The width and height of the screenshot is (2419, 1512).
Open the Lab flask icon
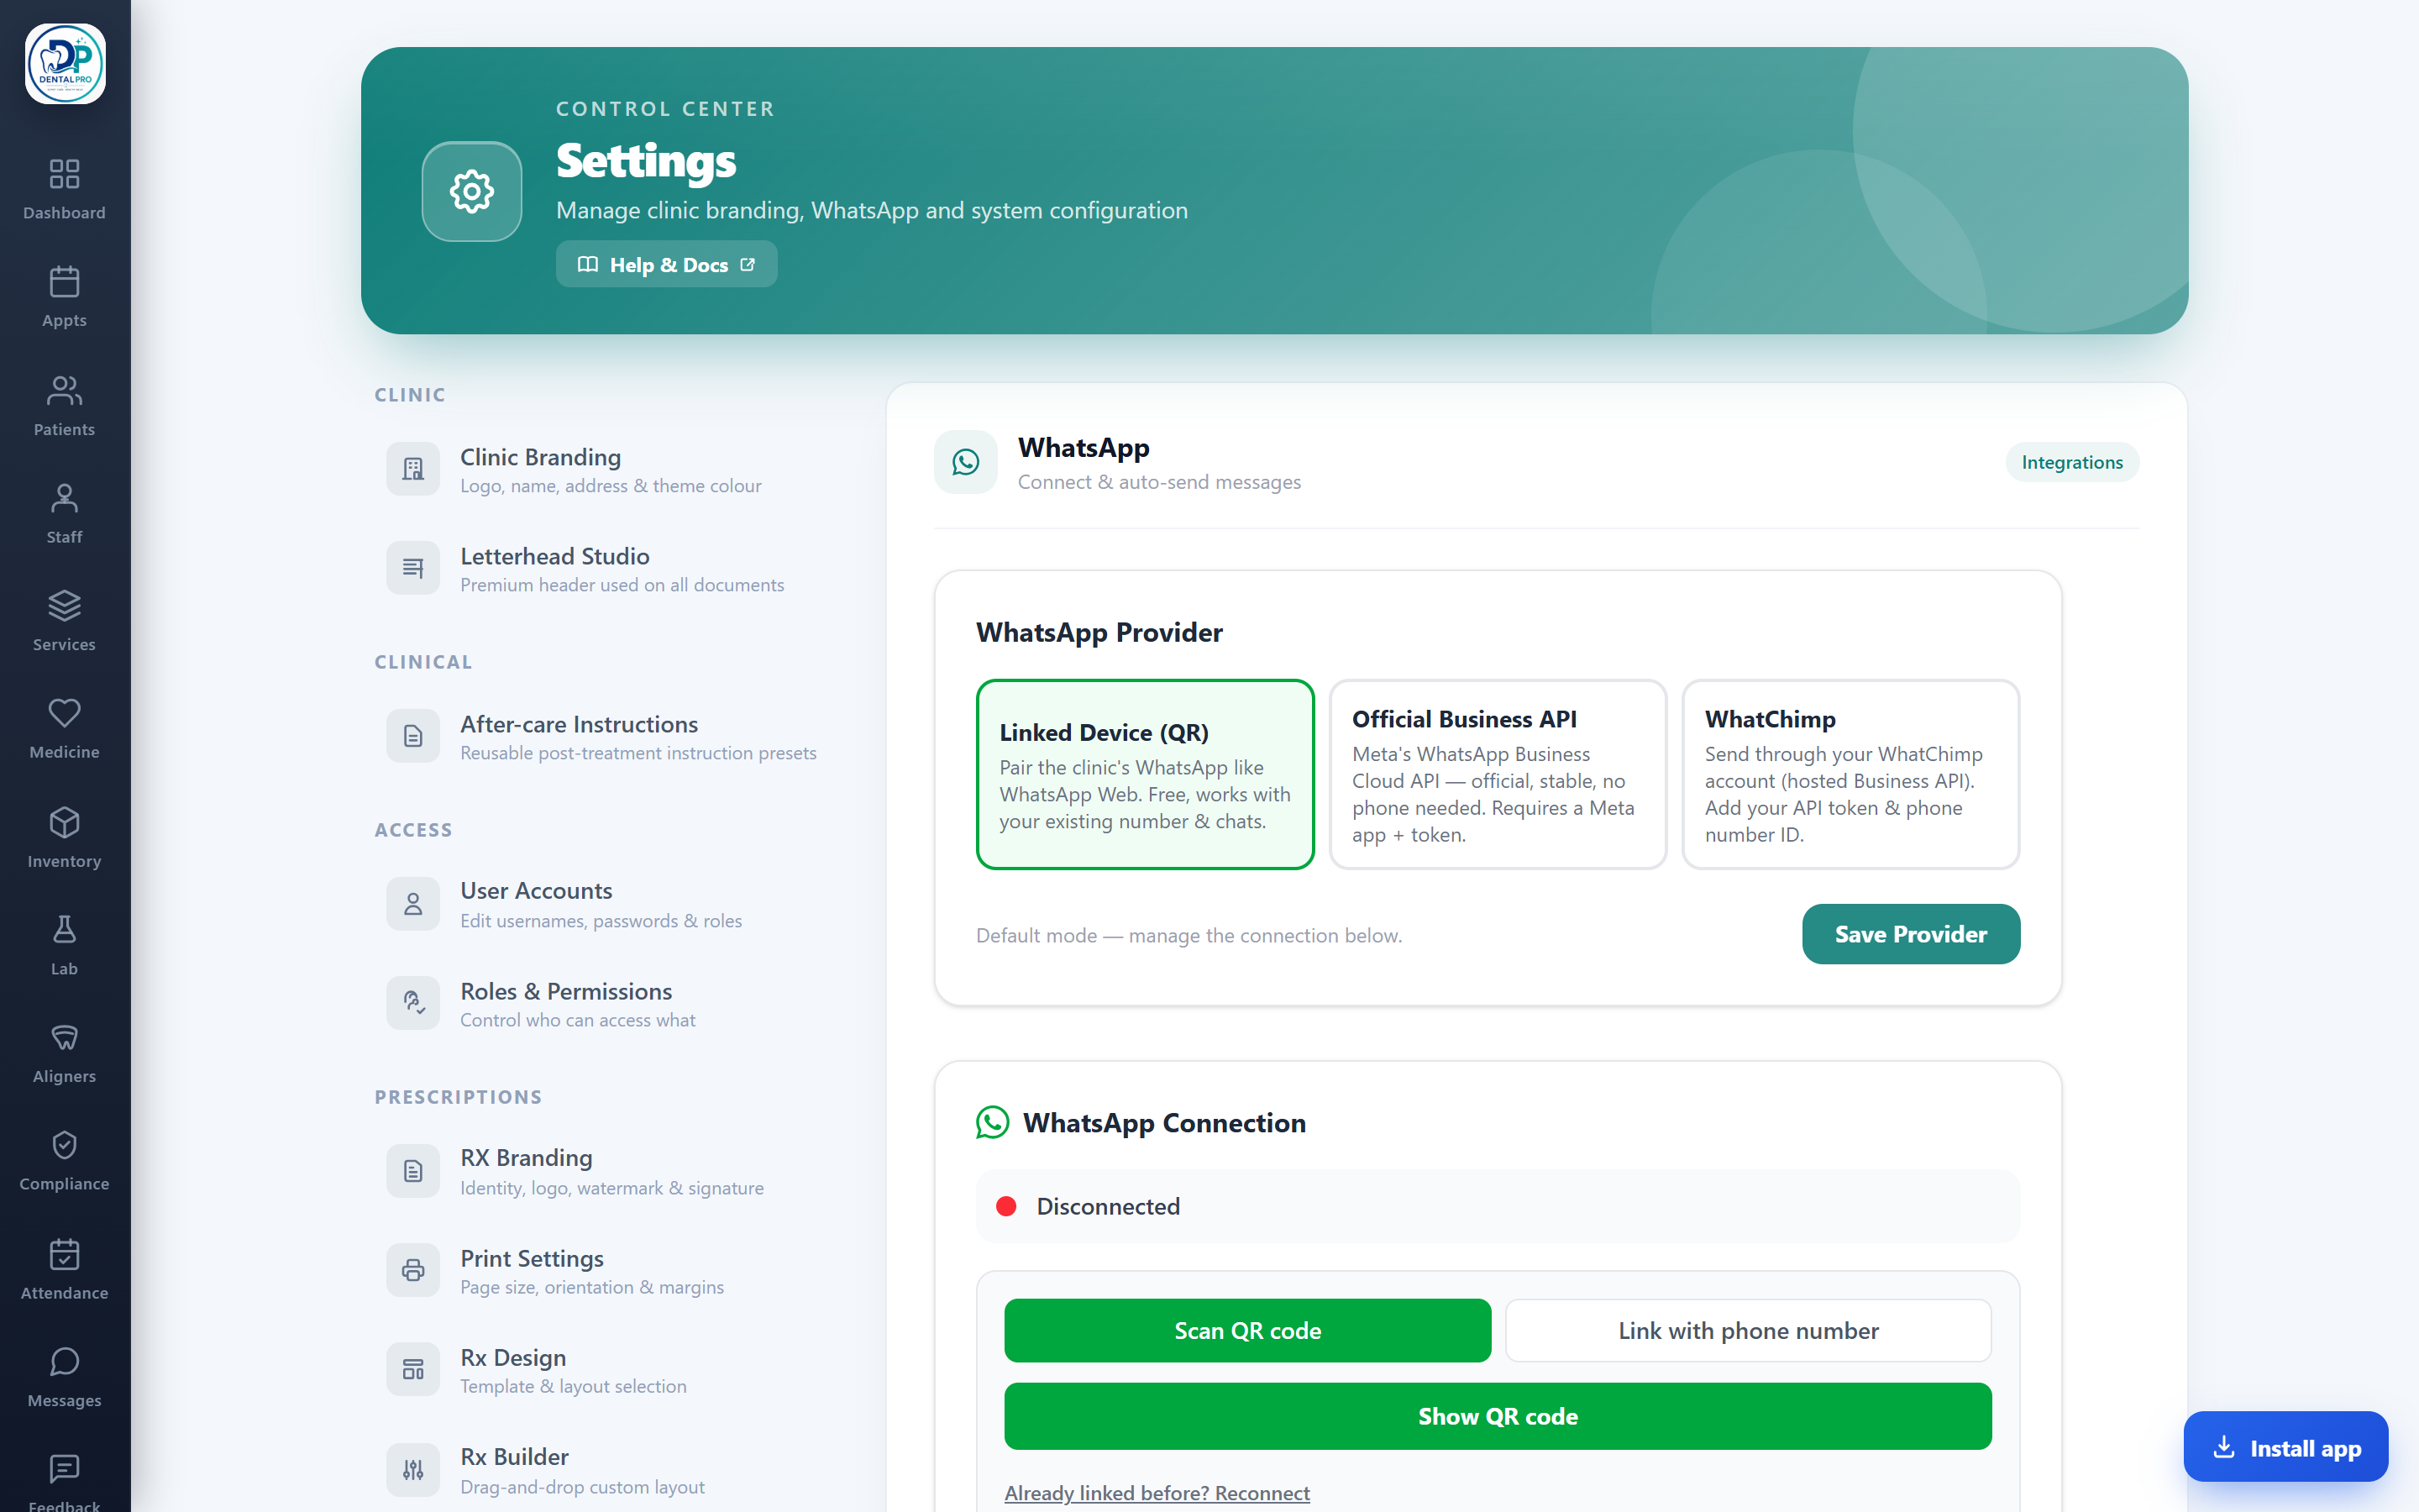click(x=64, y=930)
